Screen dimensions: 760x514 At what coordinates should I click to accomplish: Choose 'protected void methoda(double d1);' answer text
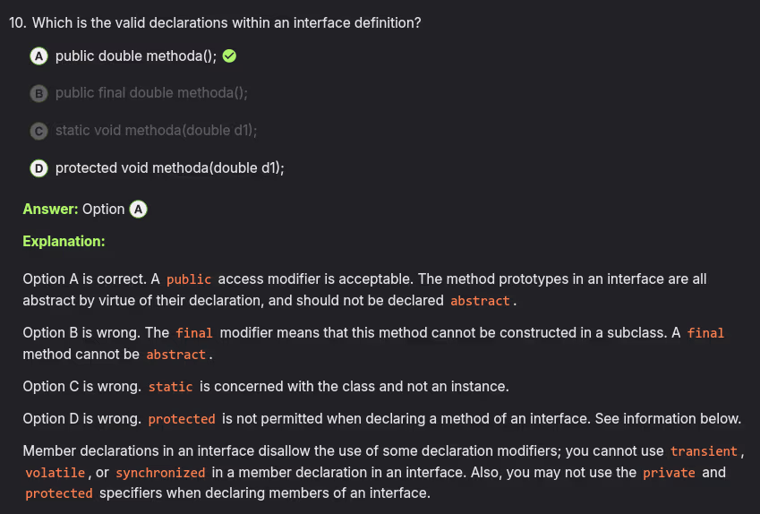[169, 168]
